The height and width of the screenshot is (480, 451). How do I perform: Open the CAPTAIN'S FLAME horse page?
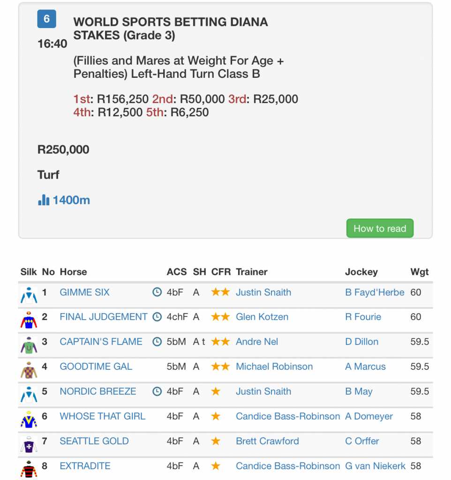101,342
